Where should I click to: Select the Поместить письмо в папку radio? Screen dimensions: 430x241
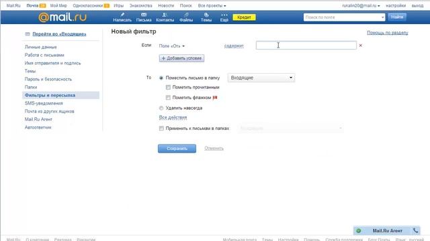coord(161,78)
